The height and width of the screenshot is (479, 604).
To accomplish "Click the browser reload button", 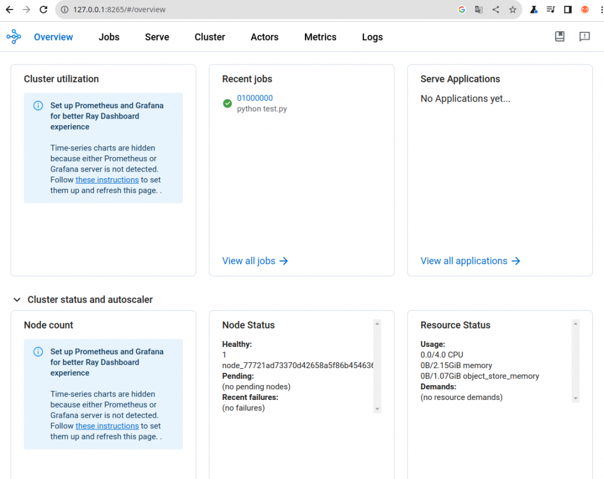I will 43,9.
